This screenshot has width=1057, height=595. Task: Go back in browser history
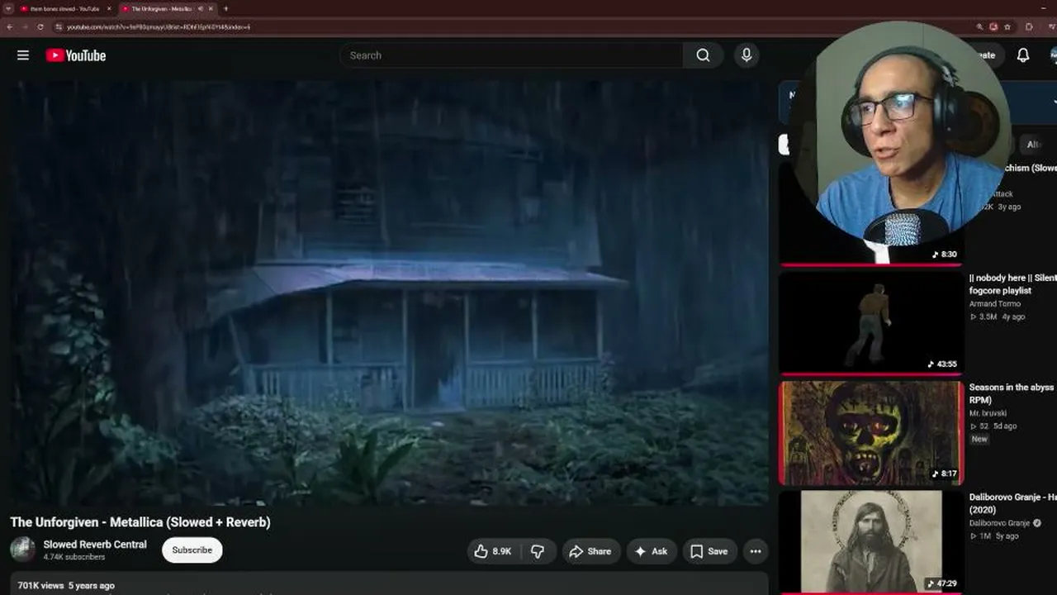9,26
